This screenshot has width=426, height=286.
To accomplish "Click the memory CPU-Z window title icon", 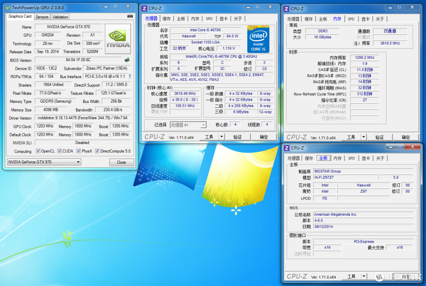I will click(x=286, y=9).
